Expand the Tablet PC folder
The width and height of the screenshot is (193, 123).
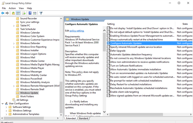point(14,25)
